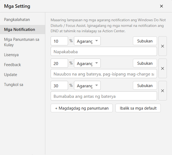Click the Nauubos na ang baterya message field
The width and height of the screenshot is (172, 155).
pyautogui.click(x=104, y=74)
